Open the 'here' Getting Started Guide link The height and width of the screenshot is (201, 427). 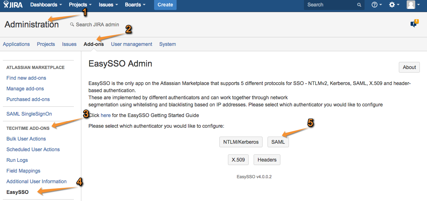[106, 115]
